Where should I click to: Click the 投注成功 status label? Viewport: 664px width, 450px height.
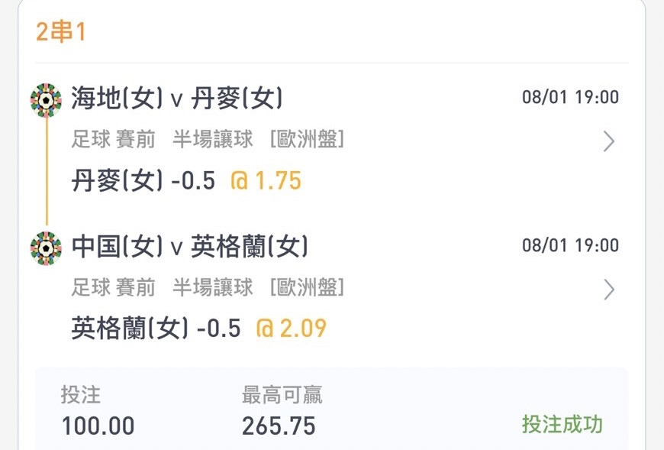[x=562, y=424]
